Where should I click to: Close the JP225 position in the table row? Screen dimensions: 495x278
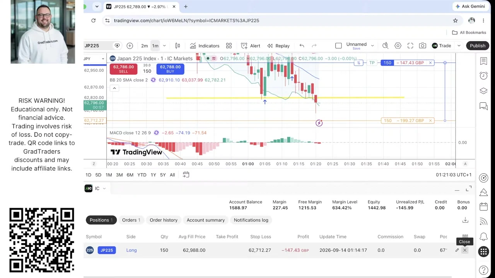click(465, 250)
